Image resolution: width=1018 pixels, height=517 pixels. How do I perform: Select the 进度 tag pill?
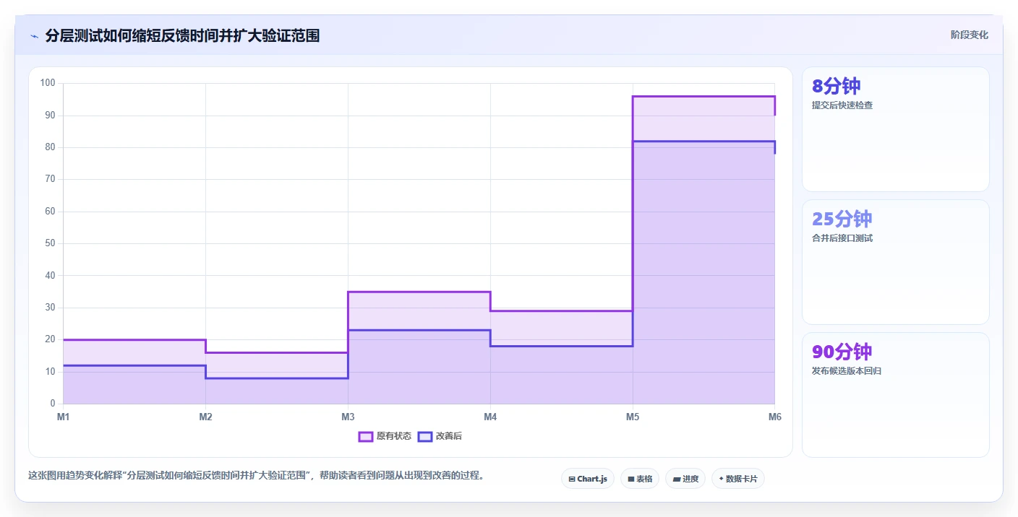click(685, 479)
